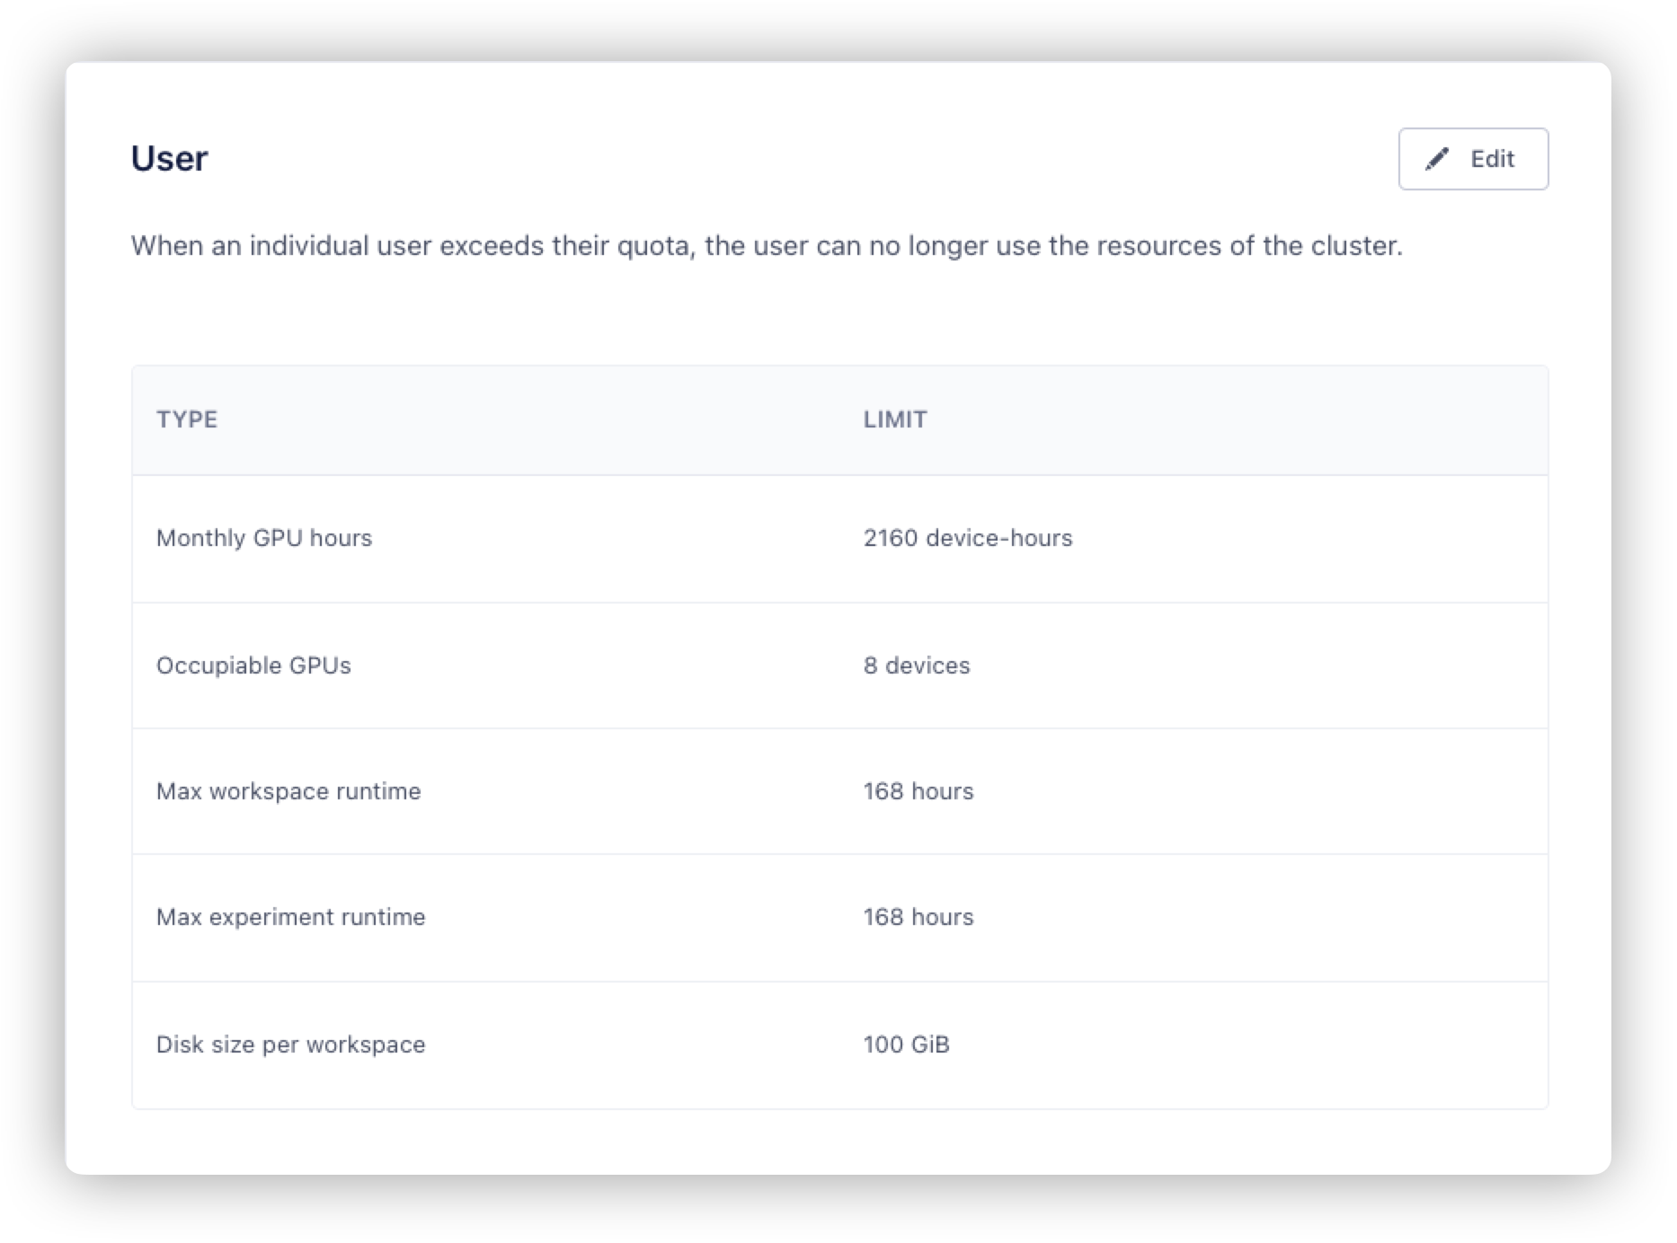Select the Disk size per workspace label
This screenshot has width=1677, height=1243.
tap(291, 1045)
